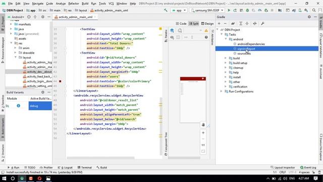Screen dimensions: 323x182
Task: Select the Pan hand tool in preview
Action: point(203,125)
